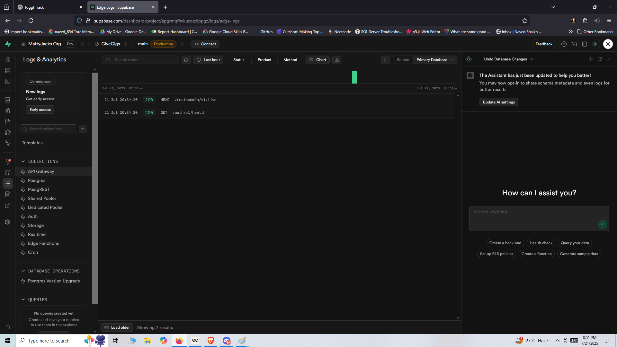Select the Cron collection

pos(54,253)
